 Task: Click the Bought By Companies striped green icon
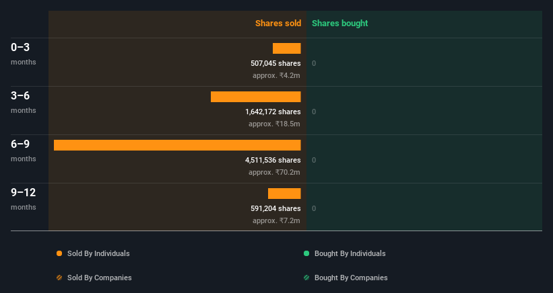[306, 278]
